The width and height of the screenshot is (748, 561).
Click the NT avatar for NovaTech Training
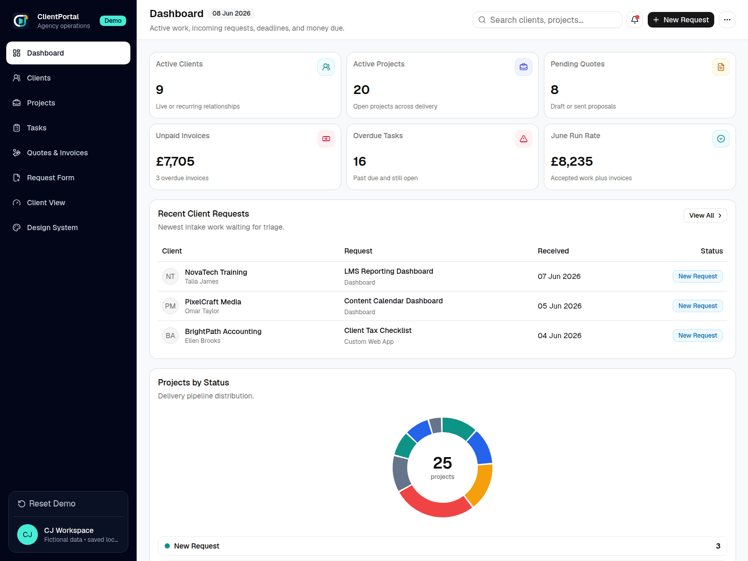pyautogui.click(x=170, y=276)
